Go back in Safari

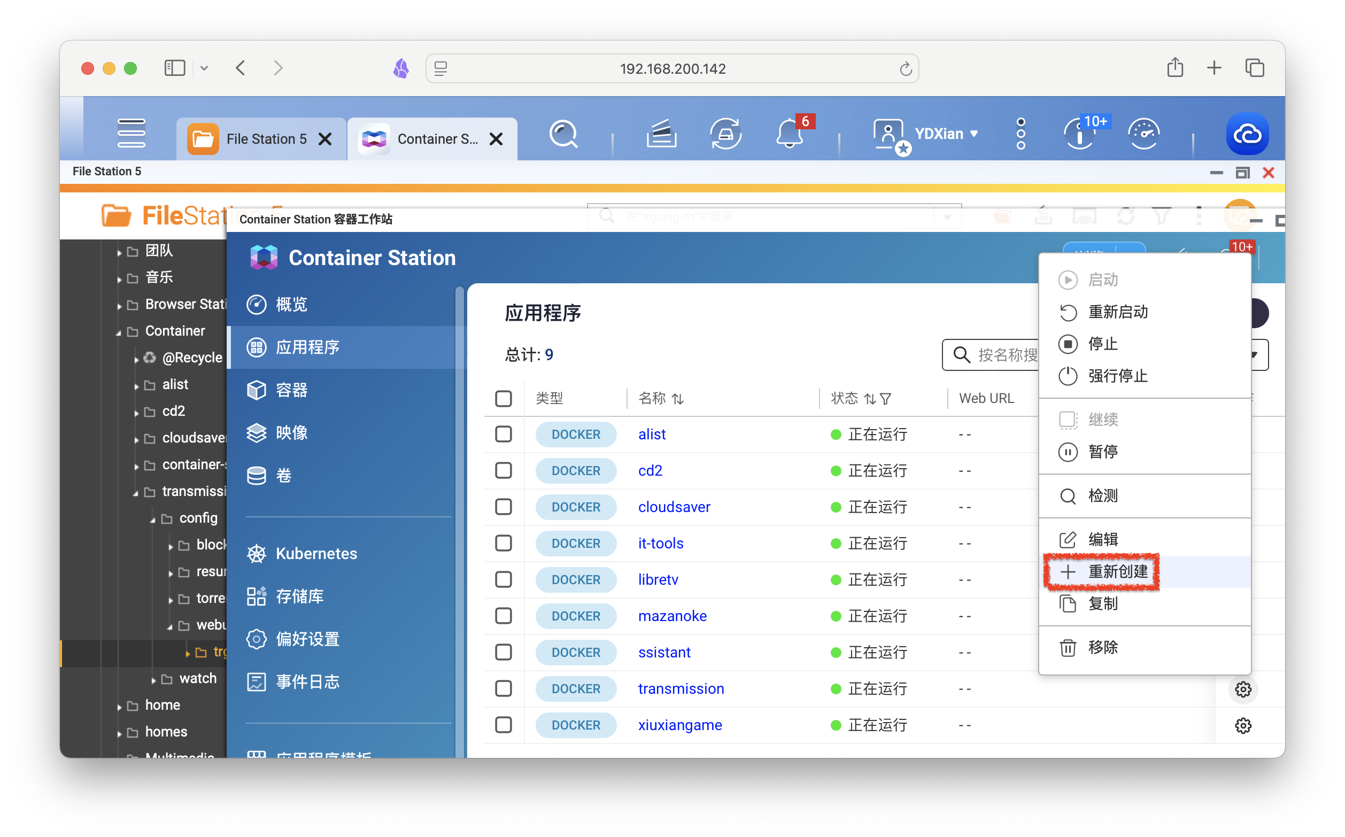click(241, 68)
